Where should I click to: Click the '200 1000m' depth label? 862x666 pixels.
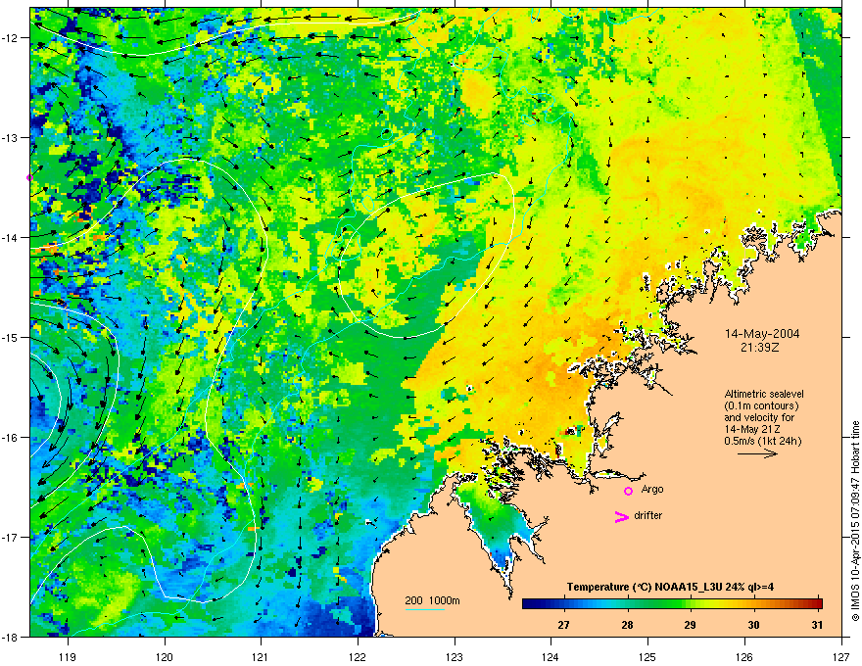[x=433, y=600]
